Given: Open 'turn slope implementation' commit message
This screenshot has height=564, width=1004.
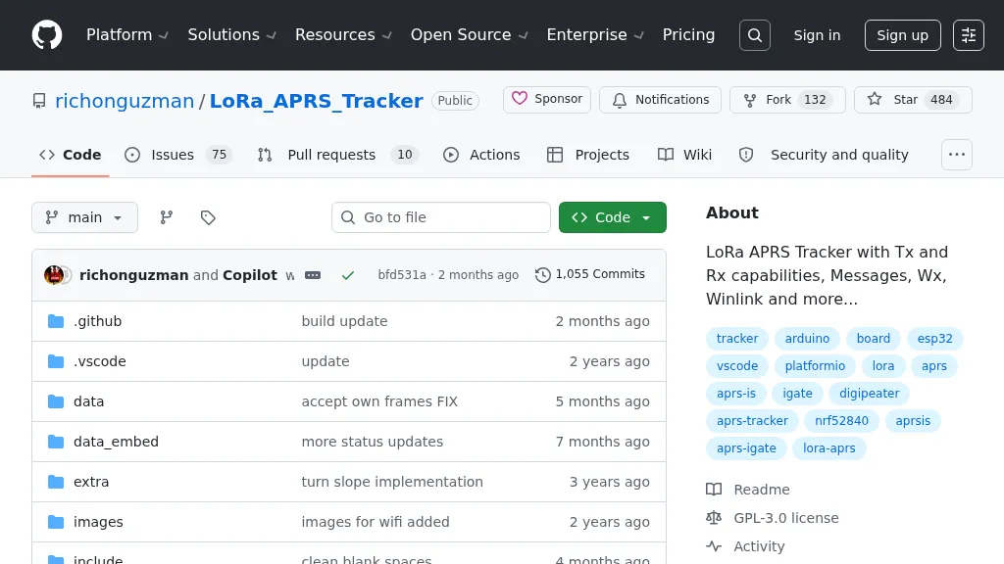Looking at the screenshot, I should (x=392, y=482).
